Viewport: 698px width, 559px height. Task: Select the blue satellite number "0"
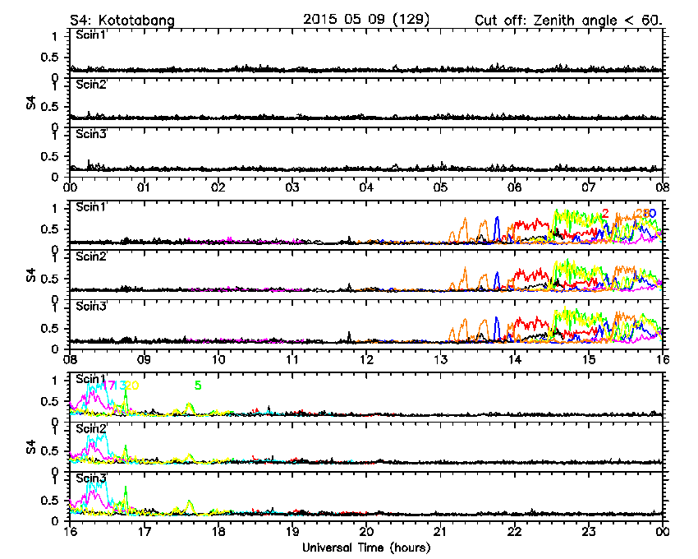tap(653, 214)
